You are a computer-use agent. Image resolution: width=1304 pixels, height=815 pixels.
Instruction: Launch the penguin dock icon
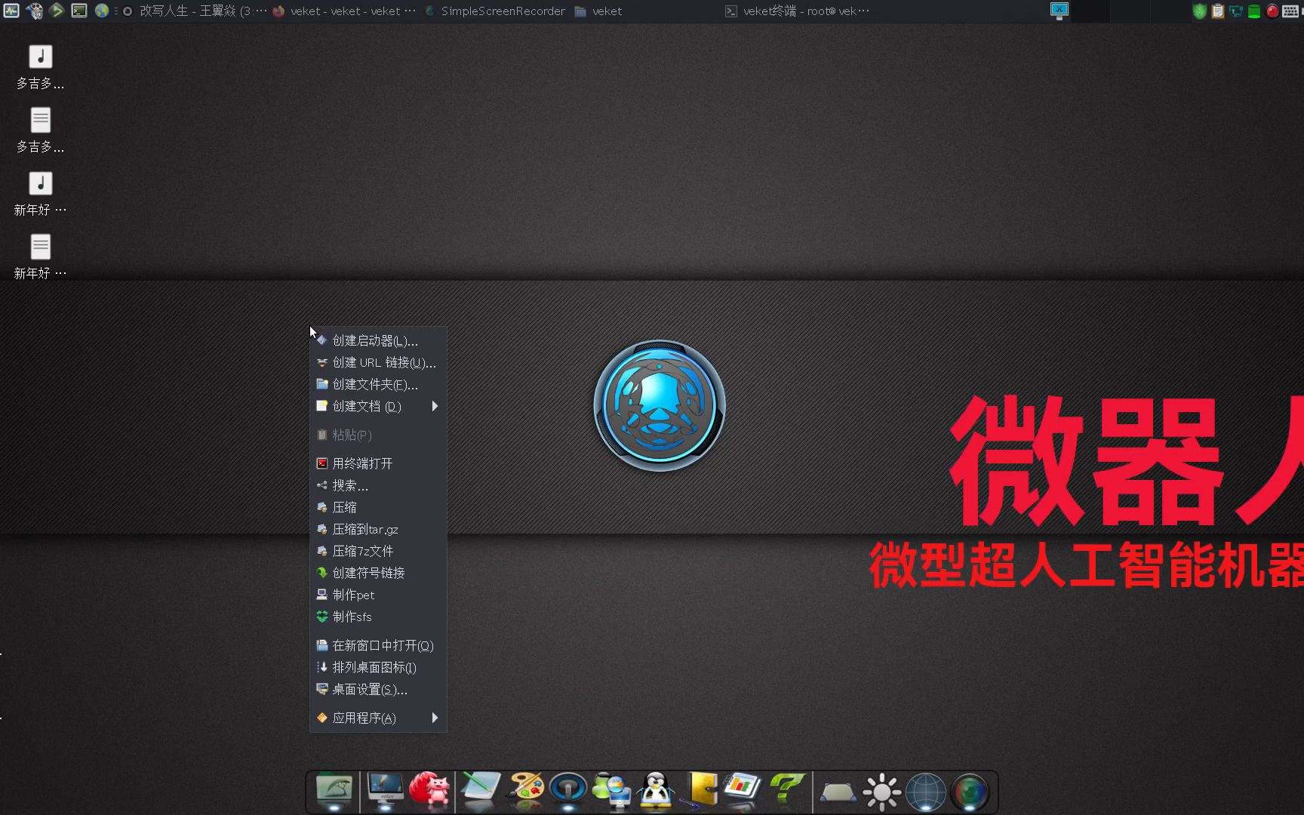656,791
